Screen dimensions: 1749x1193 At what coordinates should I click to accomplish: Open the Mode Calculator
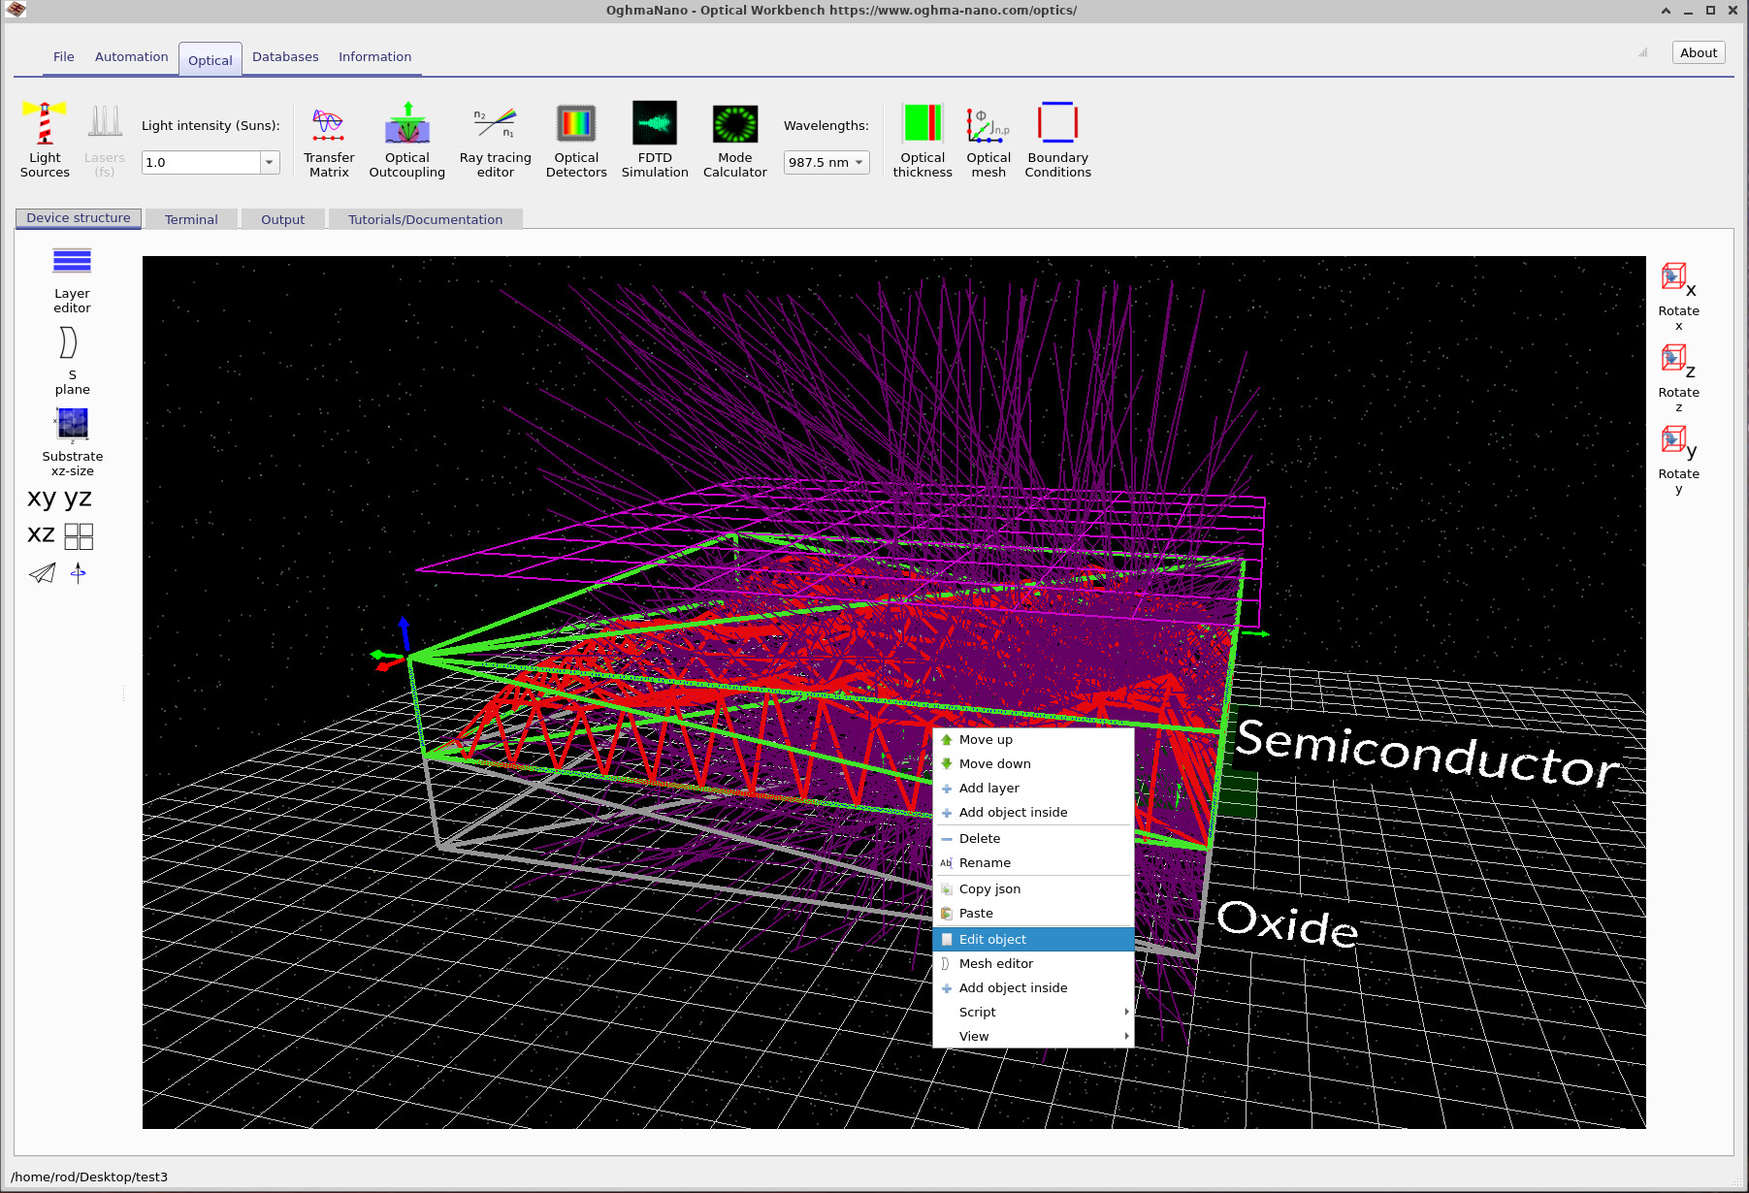tap(734, 140)
